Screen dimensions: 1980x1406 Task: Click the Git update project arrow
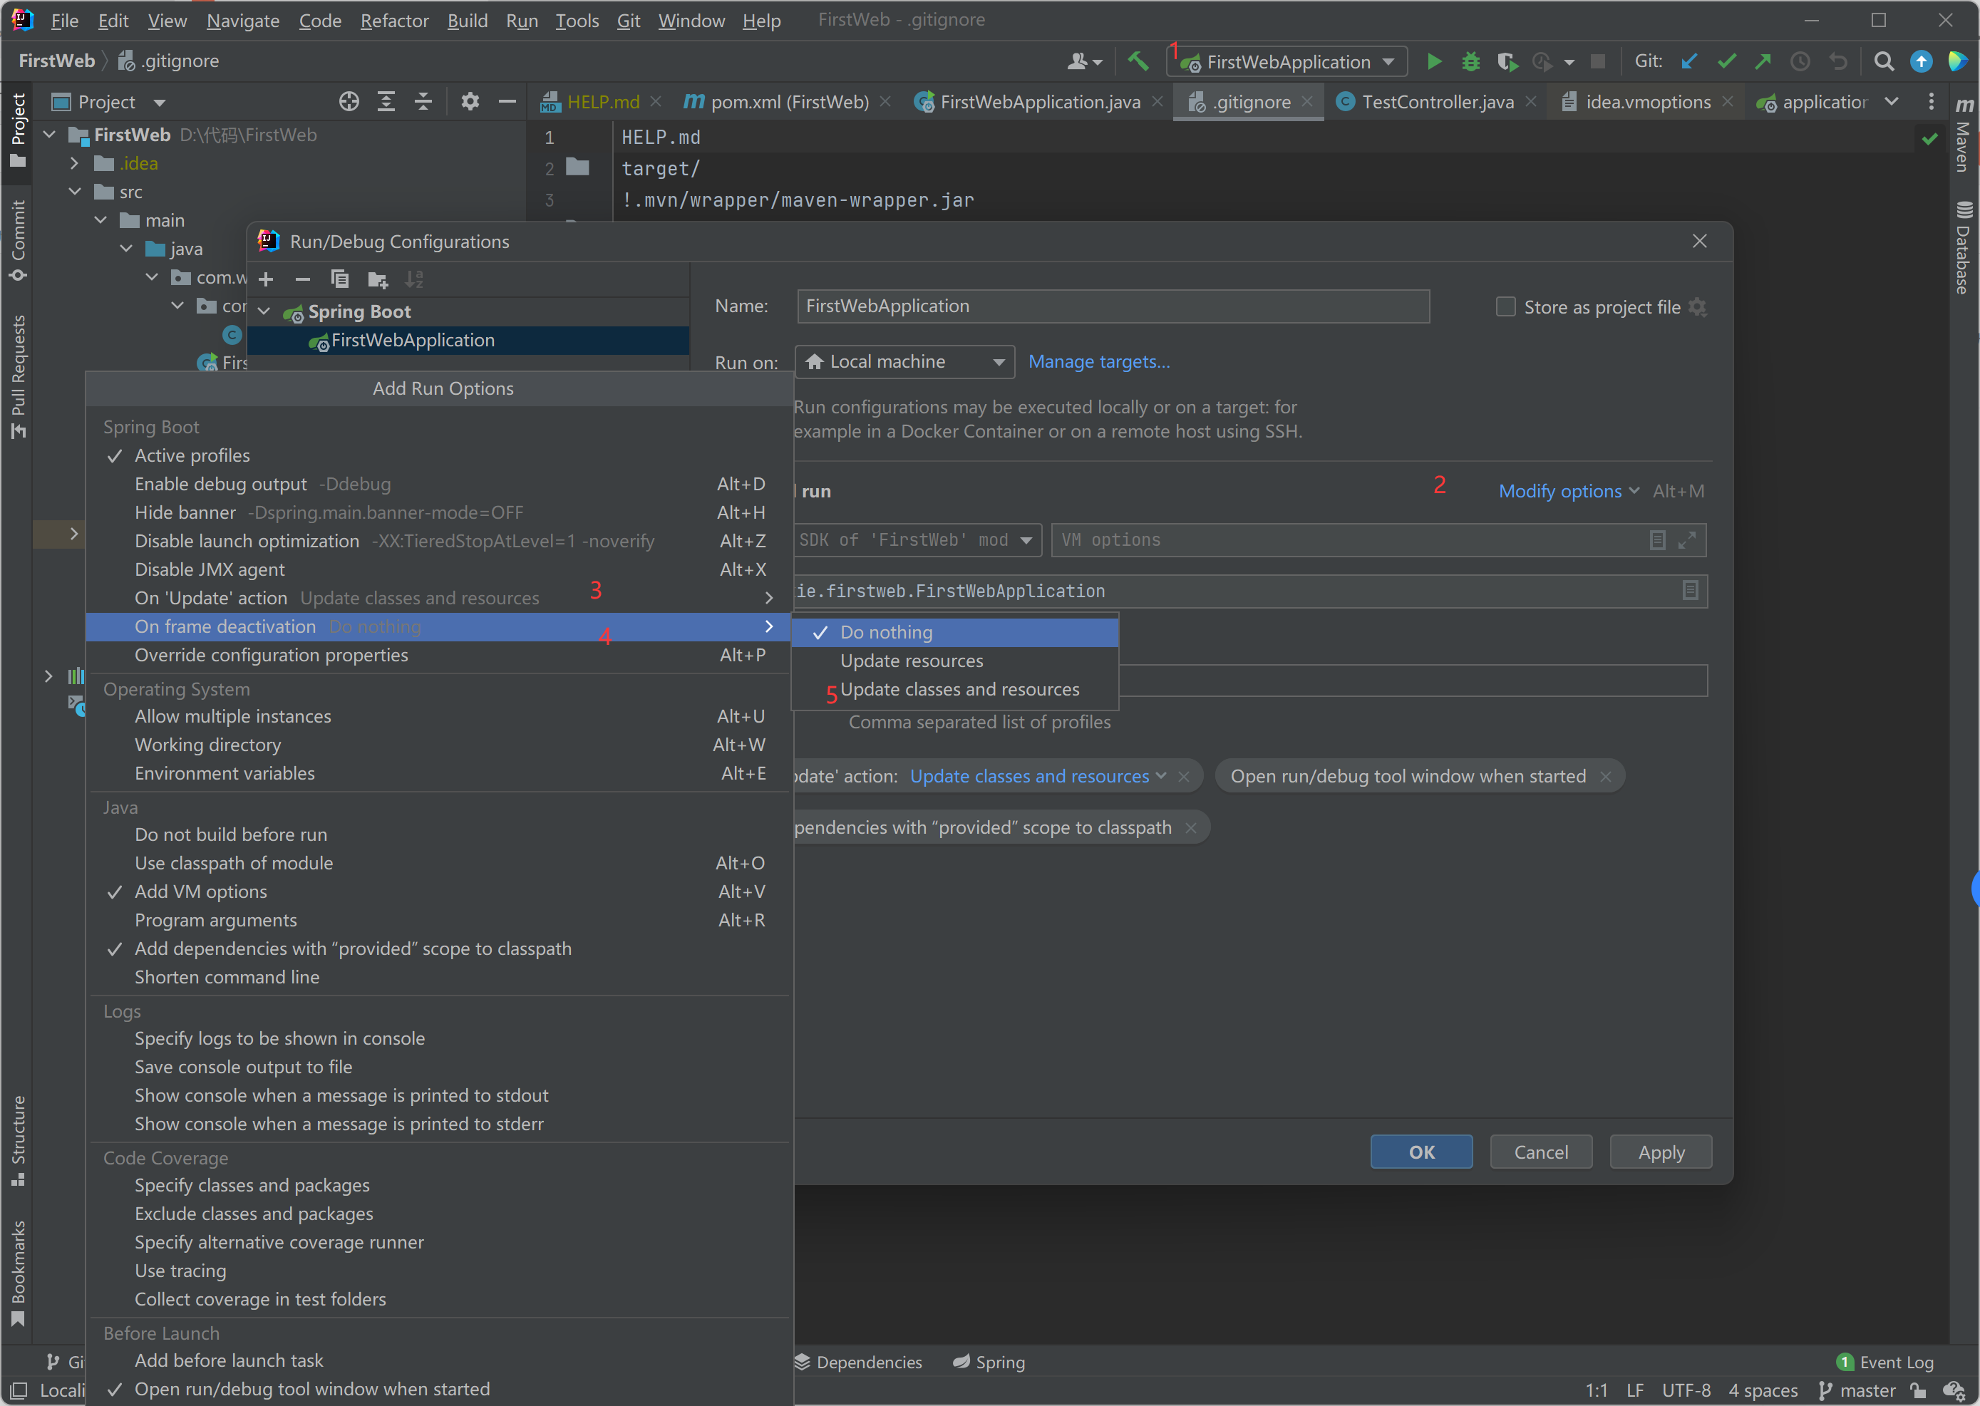tap(1688, 61)
